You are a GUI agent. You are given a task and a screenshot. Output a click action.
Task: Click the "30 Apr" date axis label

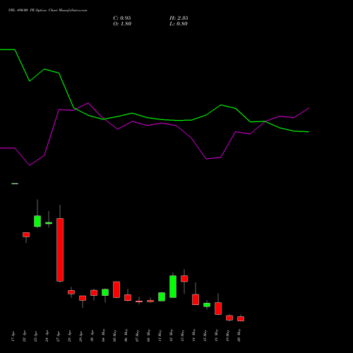[92, 335]
